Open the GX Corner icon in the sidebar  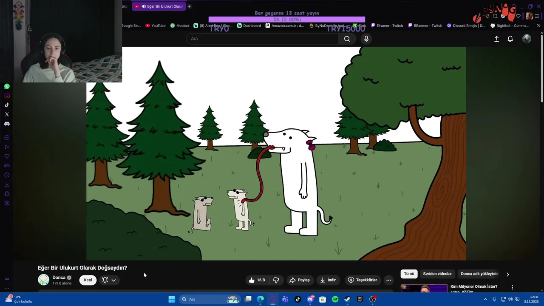pyautogui.click(x=7, y=279)
